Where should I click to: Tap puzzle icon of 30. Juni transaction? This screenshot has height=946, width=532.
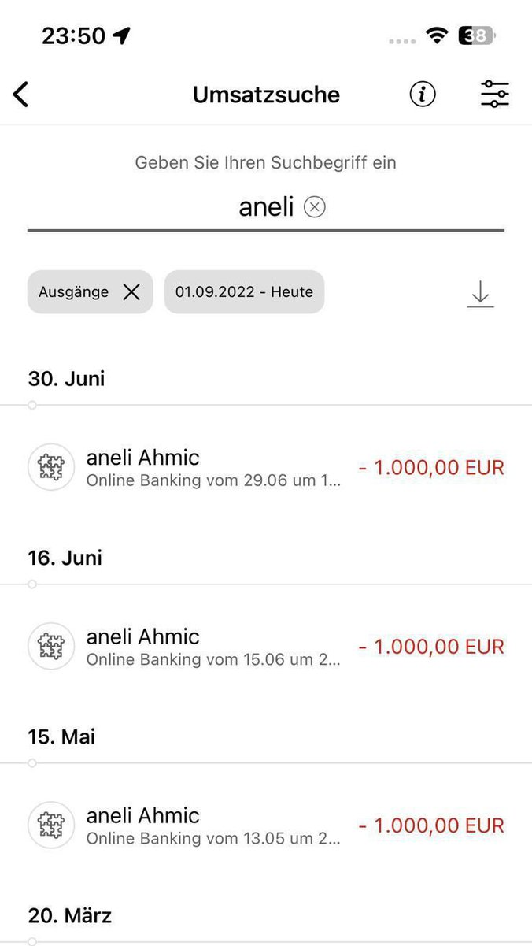(x=51, y=468)
